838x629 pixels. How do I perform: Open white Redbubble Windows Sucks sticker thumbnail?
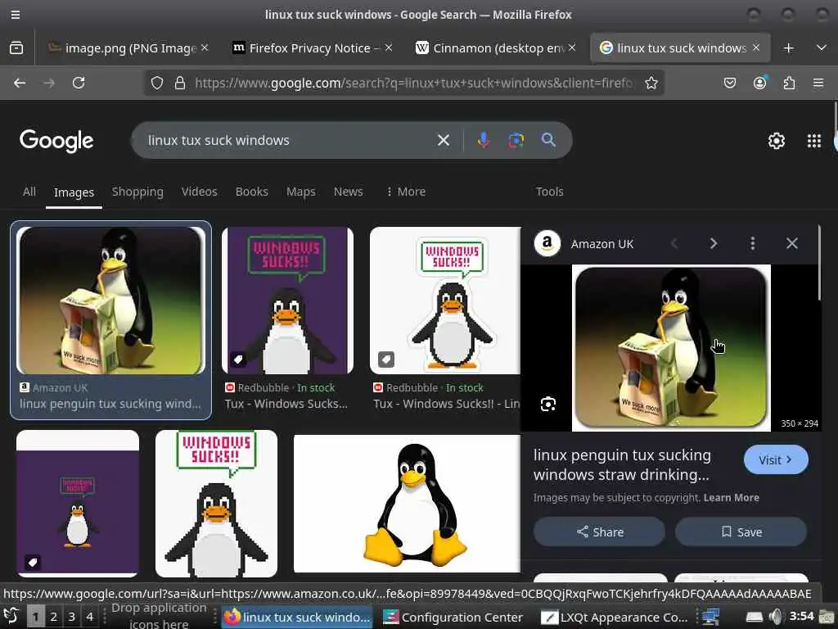coord(445,301)
